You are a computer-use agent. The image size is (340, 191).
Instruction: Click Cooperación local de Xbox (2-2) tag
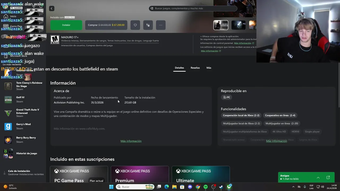click(x=241, y=115)
